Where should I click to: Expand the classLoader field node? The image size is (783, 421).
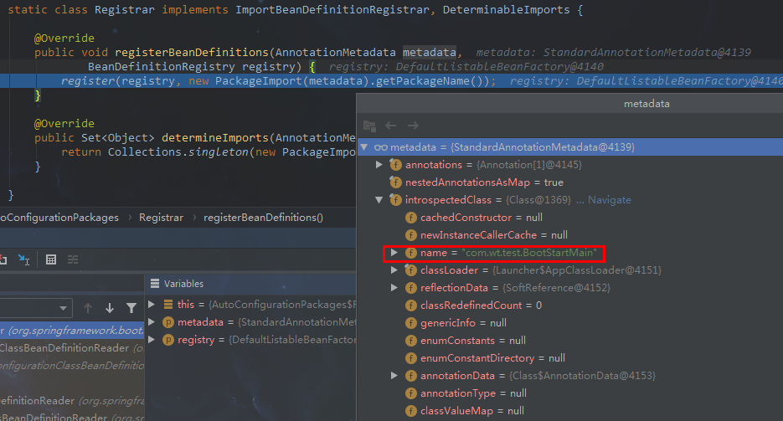pyautogui.click(x=394, y=270)
